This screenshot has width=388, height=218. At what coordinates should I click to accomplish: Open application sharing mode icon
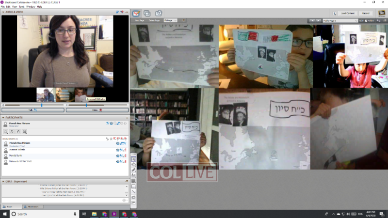click(146, 13)
